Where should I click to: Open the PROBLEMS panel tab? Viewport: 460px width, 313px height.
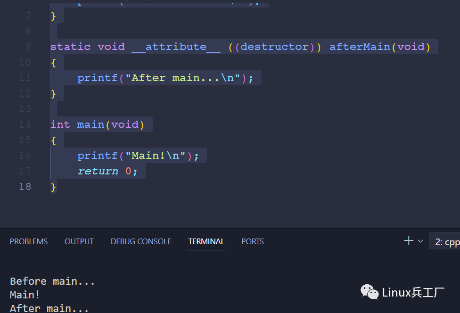pyautogui.click(x=28, y=241)
